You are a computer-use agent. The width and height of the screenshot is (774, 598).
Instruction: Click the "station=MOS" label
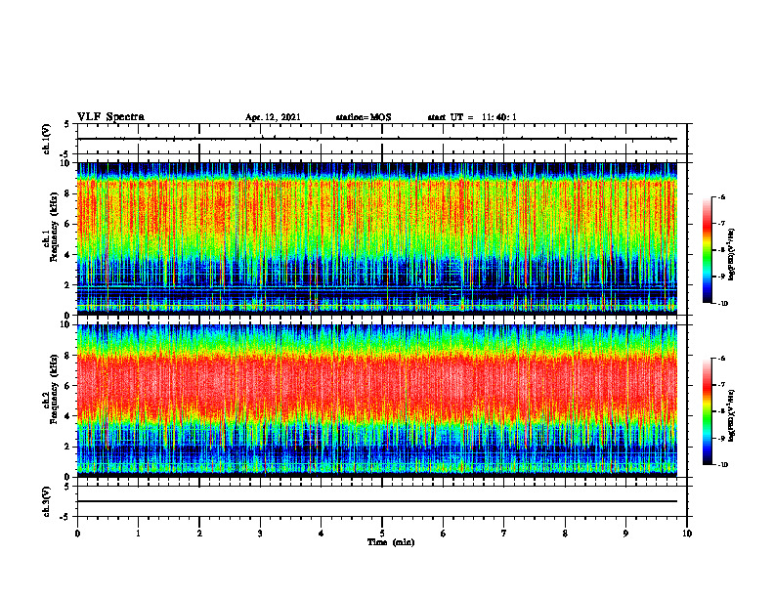tap(364, 117)
